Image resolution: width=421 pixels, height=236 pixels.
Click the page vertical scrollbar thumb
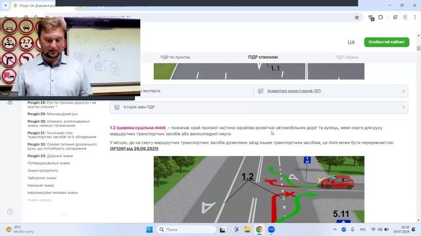click(x=418, y=49)
